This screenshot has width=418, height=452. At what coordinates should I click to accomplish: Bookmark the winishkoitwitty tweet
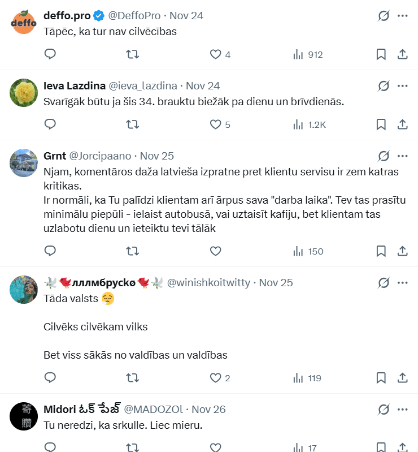(x=381, y=378)
